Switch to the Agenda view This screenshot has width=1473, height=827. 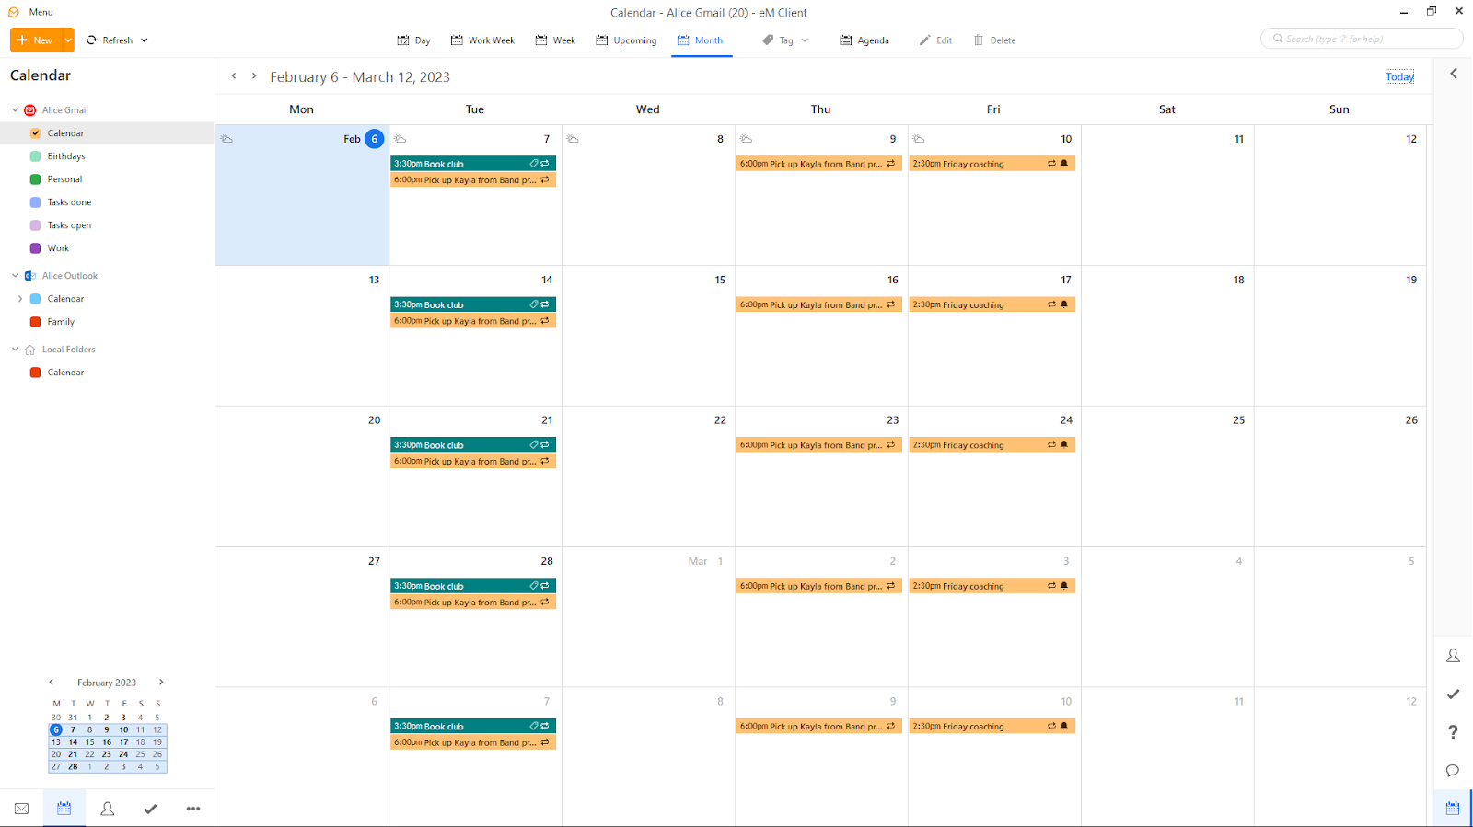coord(864,40)
